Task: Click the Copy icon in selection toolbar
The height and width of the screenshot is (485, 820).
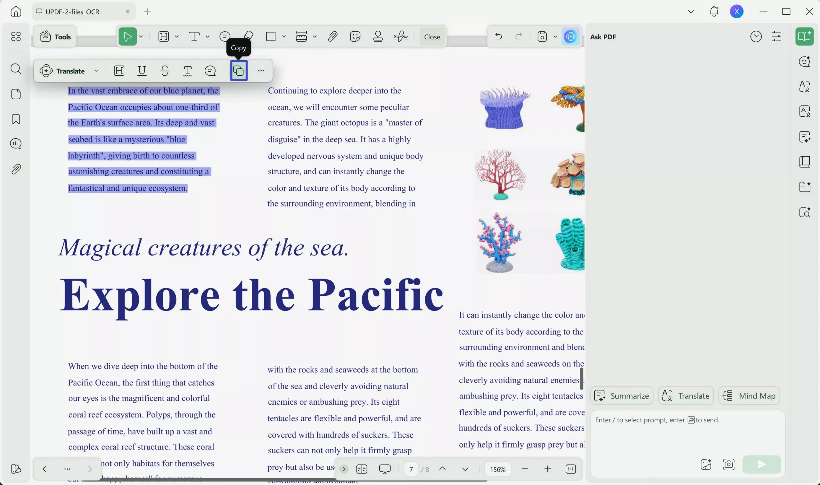Action: coord(239,71)
